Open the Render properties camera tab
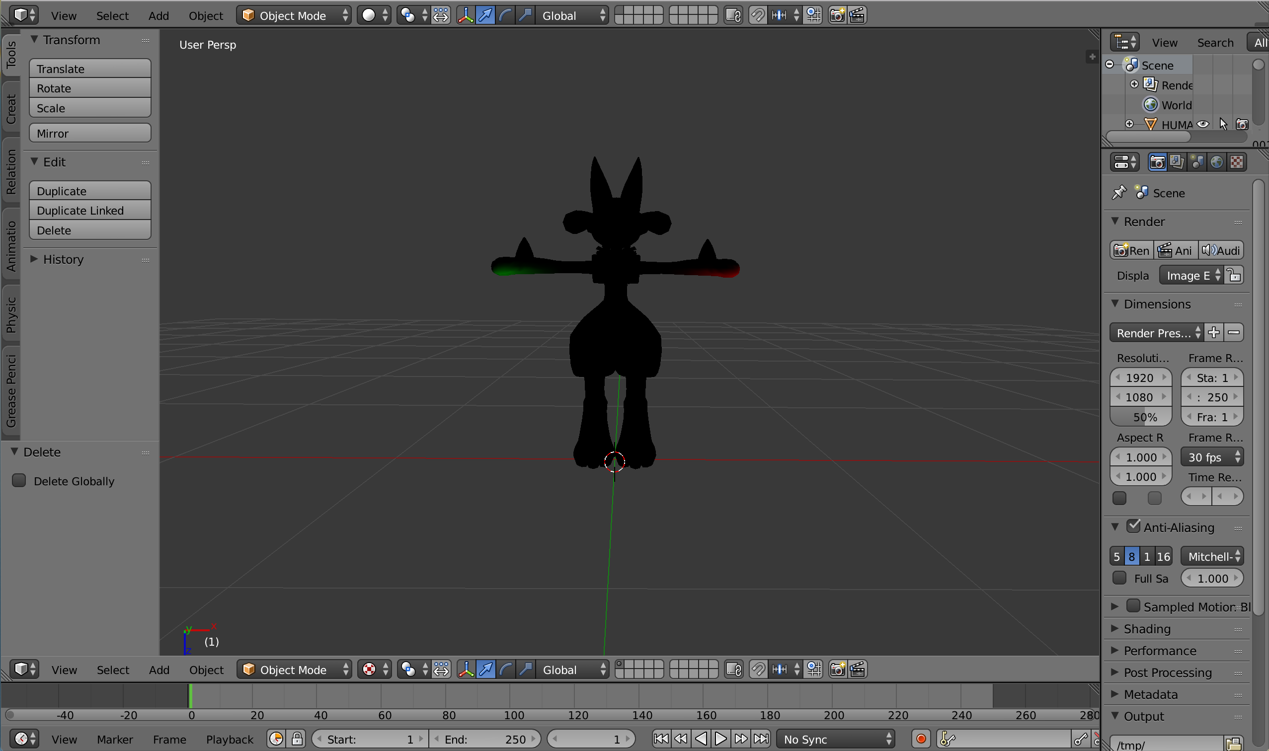 tap(1157, 162)
